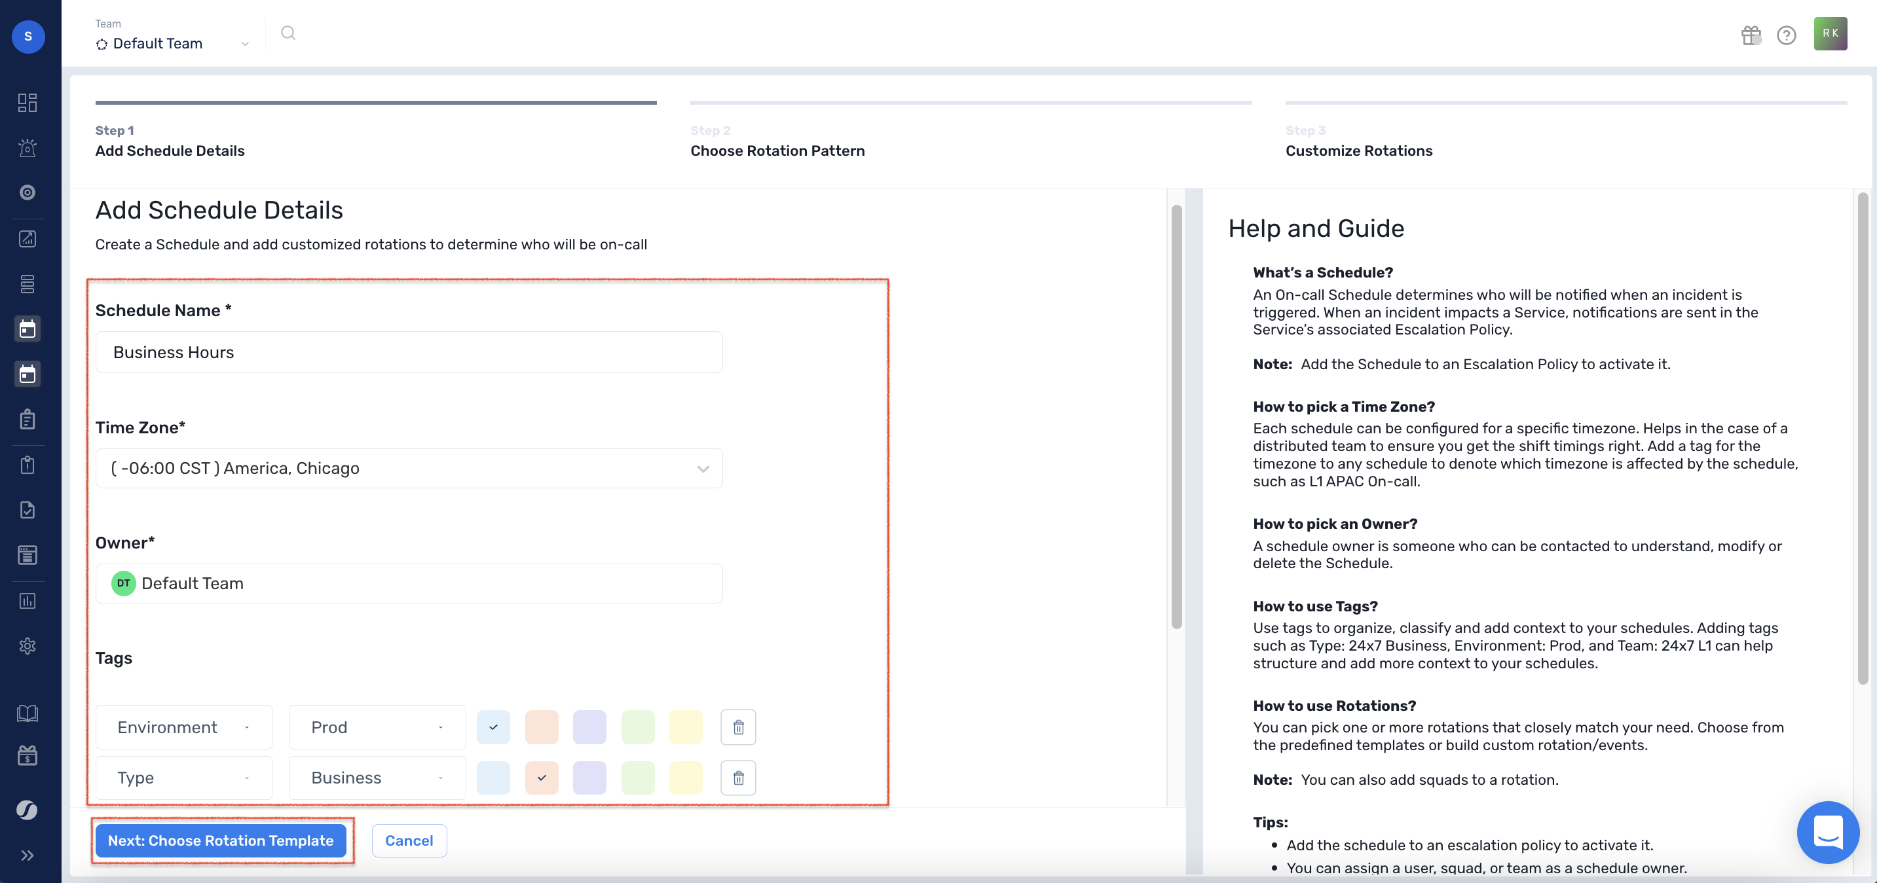Image resolution: width=1877 pixels, height=883 pixels.
Task: Go to Step 2 Choose Rotation Pattern
Action: pyautogui.click(x=777, y=151)
